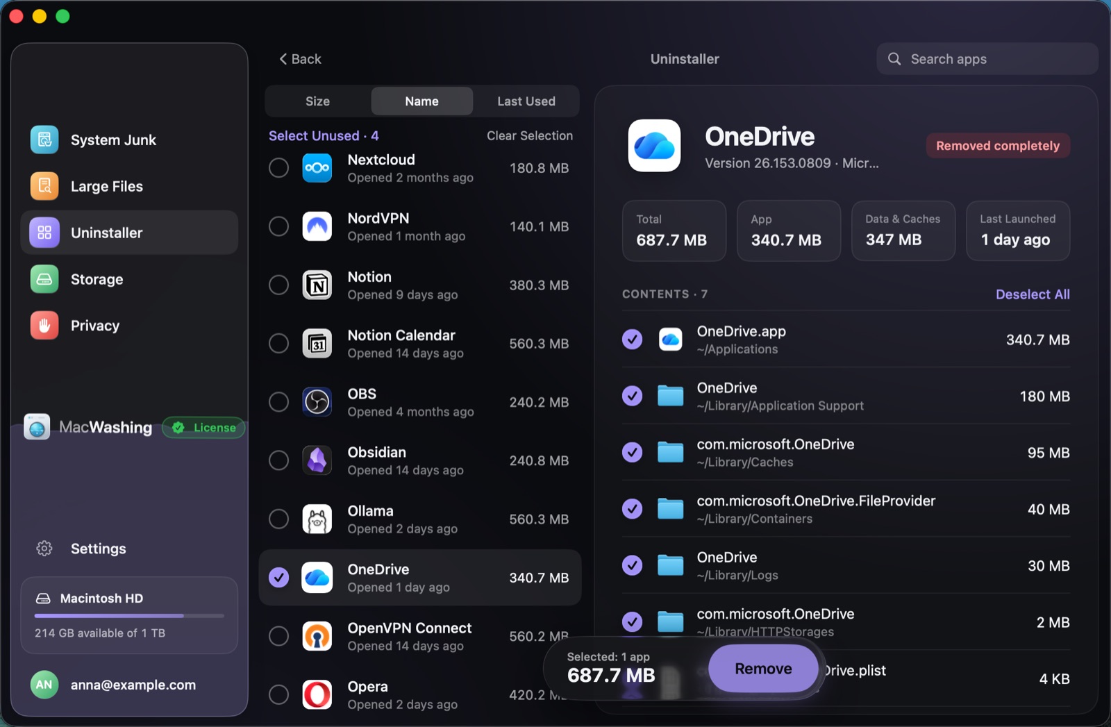Click Deselect All link

pos(1033,294)
